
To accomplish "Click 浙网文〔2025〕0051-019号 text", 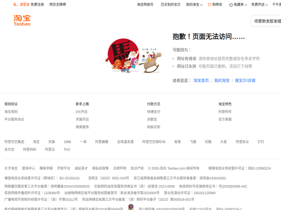I will (109, 178).
